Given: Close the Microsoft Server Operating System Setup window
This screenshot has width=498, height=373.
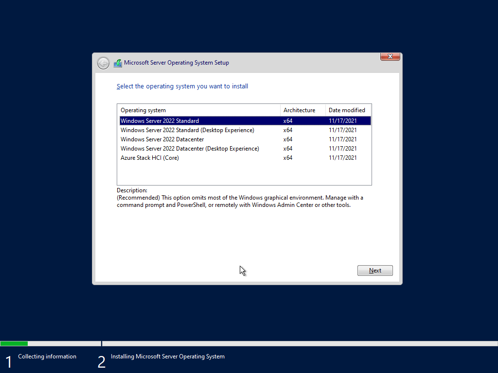Looking at the screenshot, I should pyautogui.click(x=390, y=57).
